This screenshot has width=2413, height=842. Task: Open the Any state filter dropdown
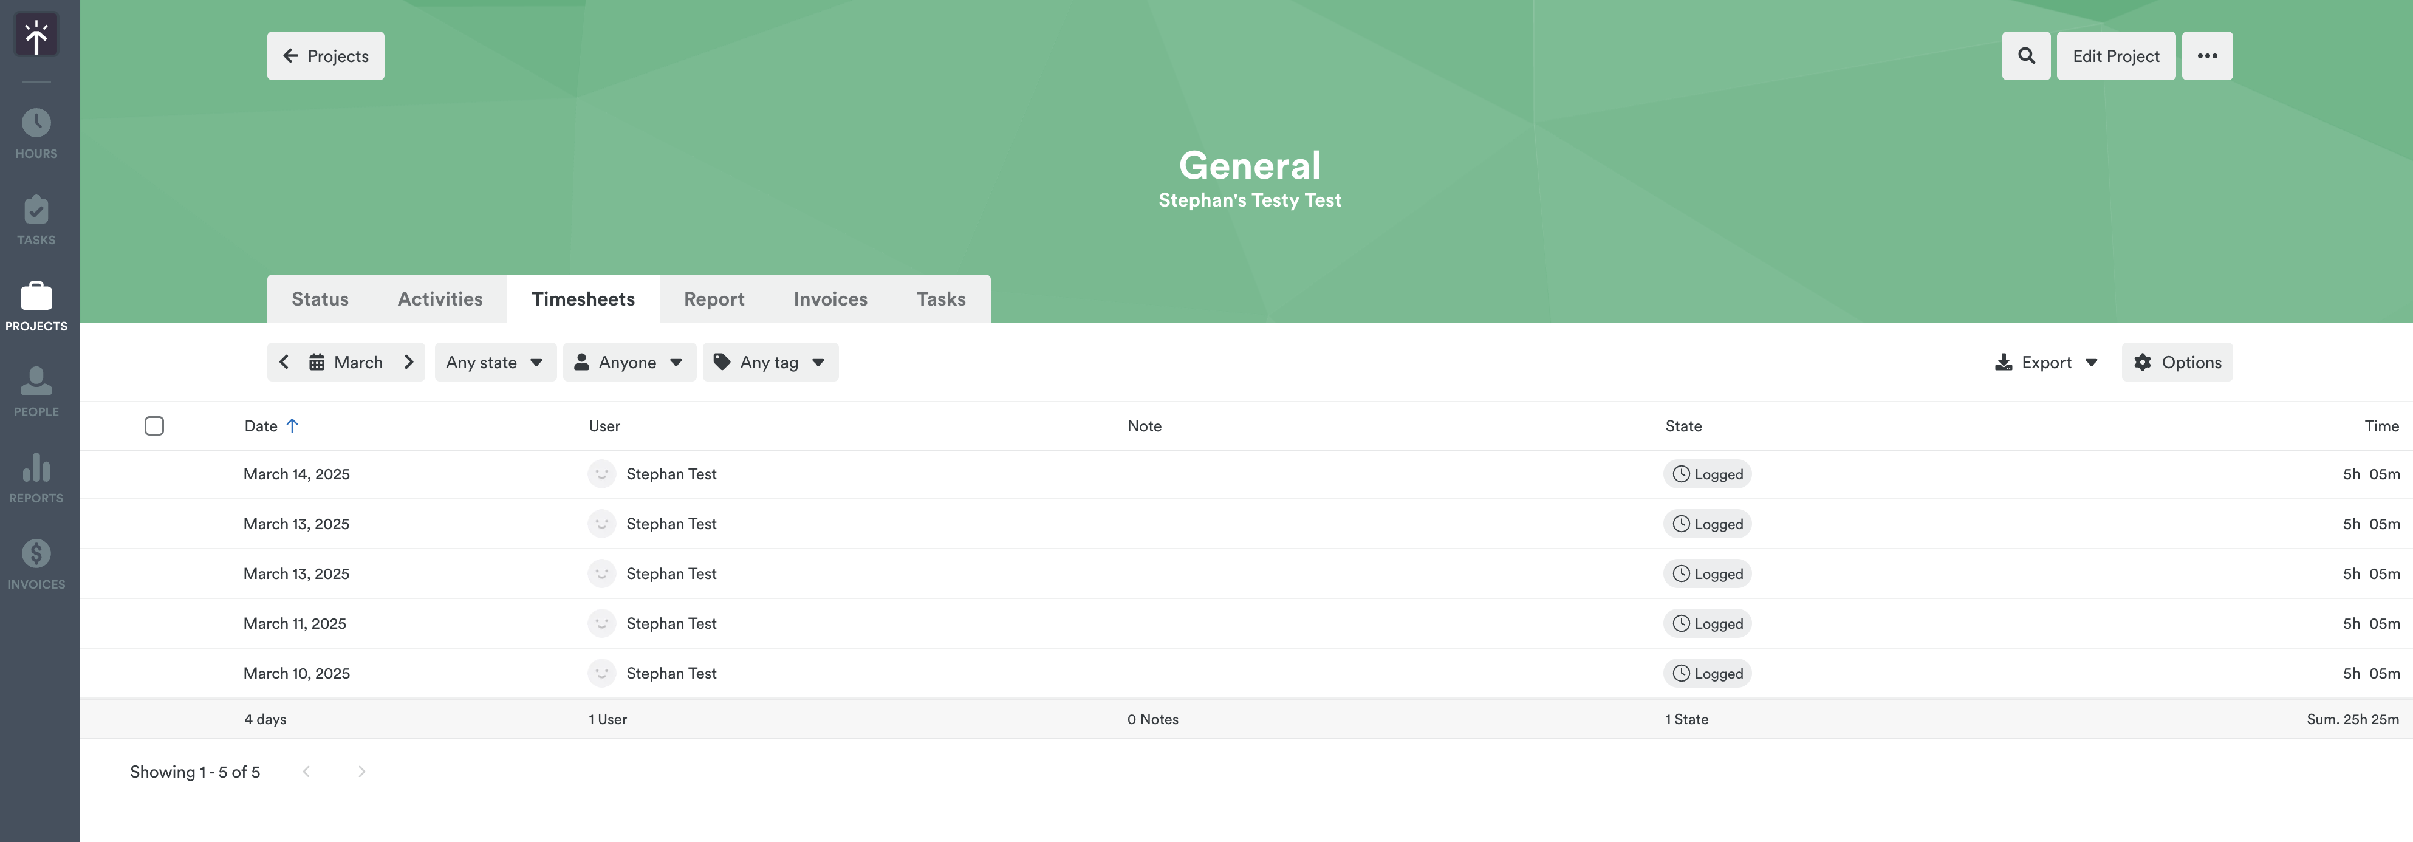495,361
